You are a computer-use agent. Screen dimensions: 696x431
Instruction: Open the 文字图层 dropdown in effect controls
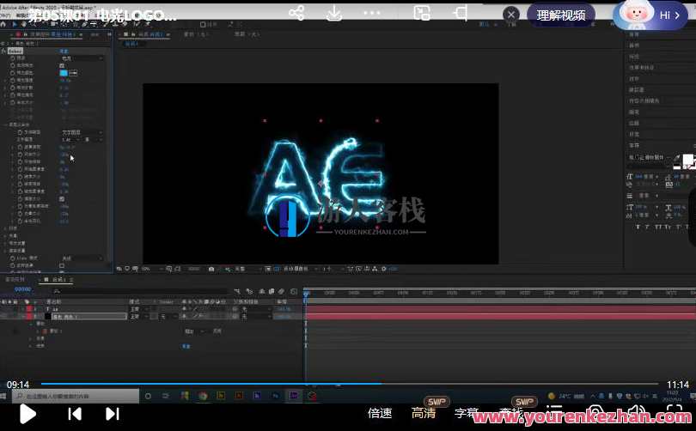coord(82,132)
